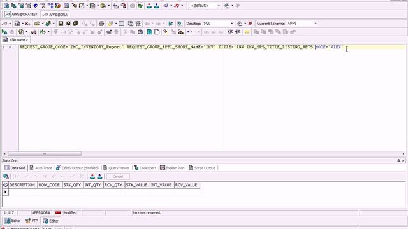Expand the Open file dropdown arrow
The width and height of the screenshot is (408, 229).
(43, 24)
